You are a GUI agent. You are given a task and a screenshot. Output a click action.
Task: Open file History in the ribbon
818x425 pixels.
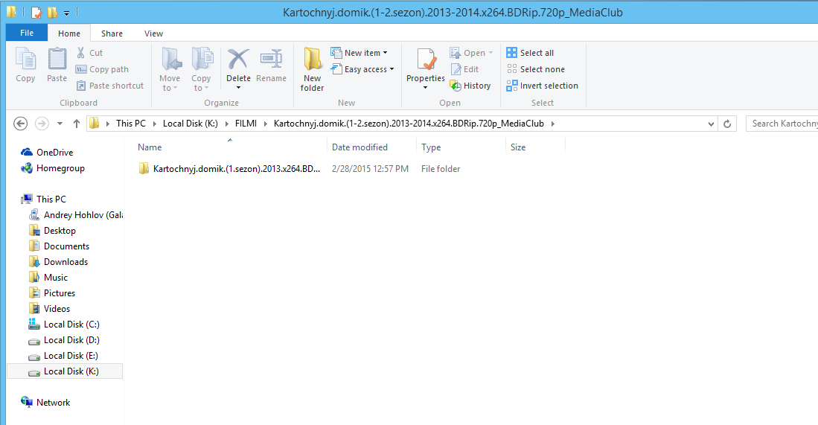click(470, 86)
